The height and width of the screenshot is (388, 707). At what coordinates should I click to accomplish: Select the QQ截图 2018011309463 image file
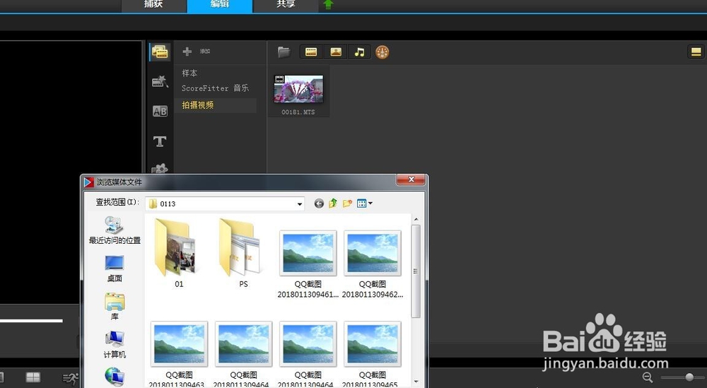179,354
